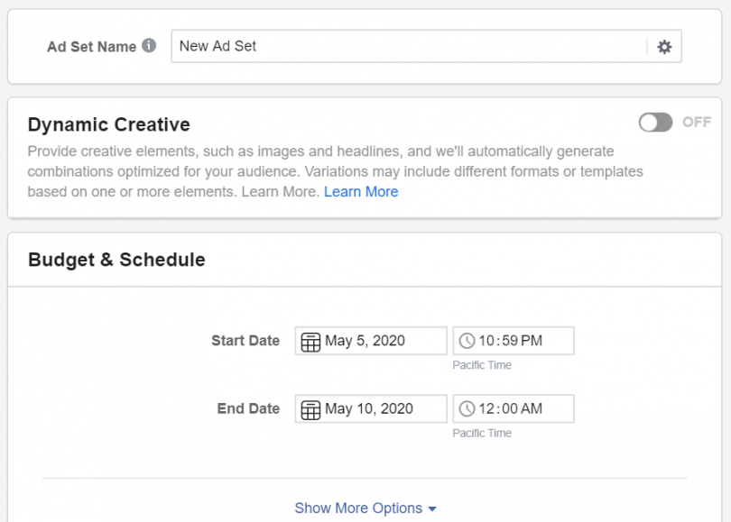Viewport: 731px width, 522px height.
Task: Click the Budget & Schedule section header
Action: pyautogui.click(x=115, y=259)
